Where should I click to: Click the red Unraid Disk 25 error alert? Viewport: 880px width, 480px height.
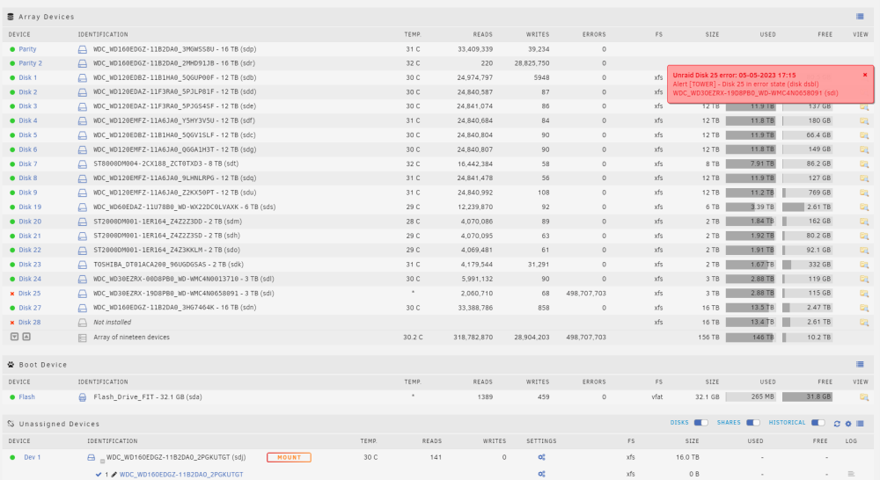(770, 84)
